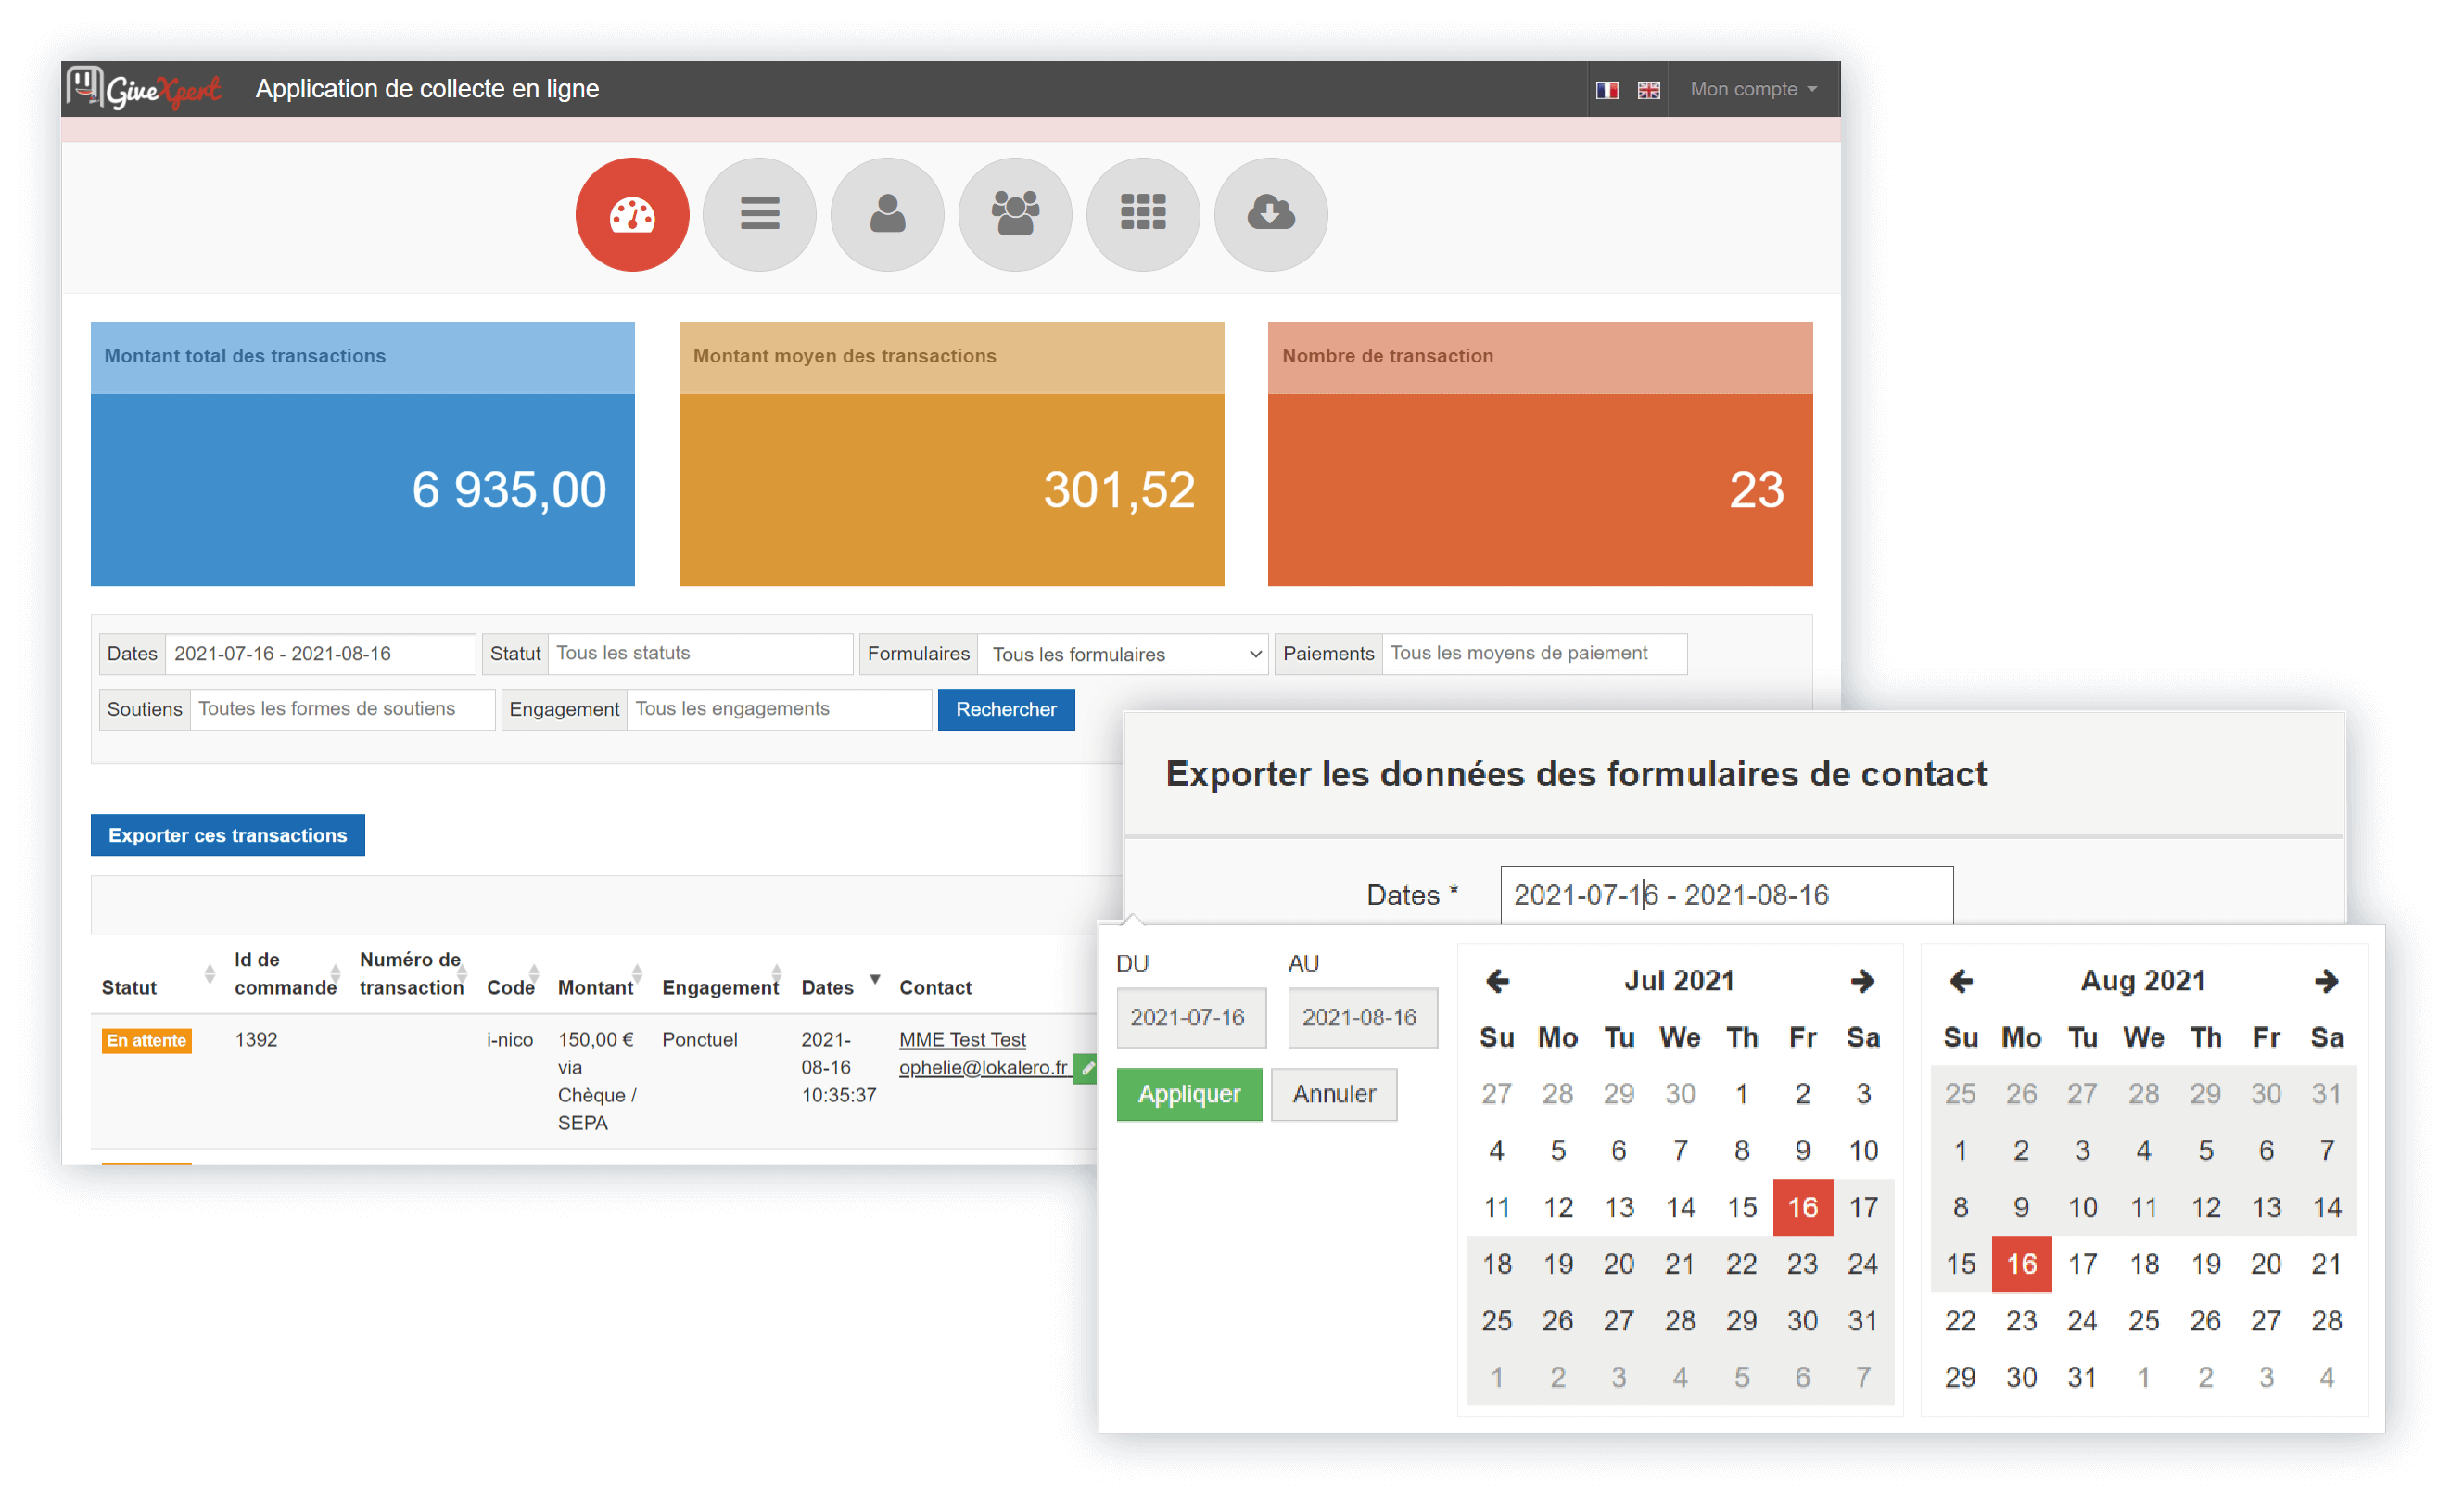Select July 10 in Jul 2021 calendar
Viewport: 2464px width, 1500px height.
click(1863, 1151)
